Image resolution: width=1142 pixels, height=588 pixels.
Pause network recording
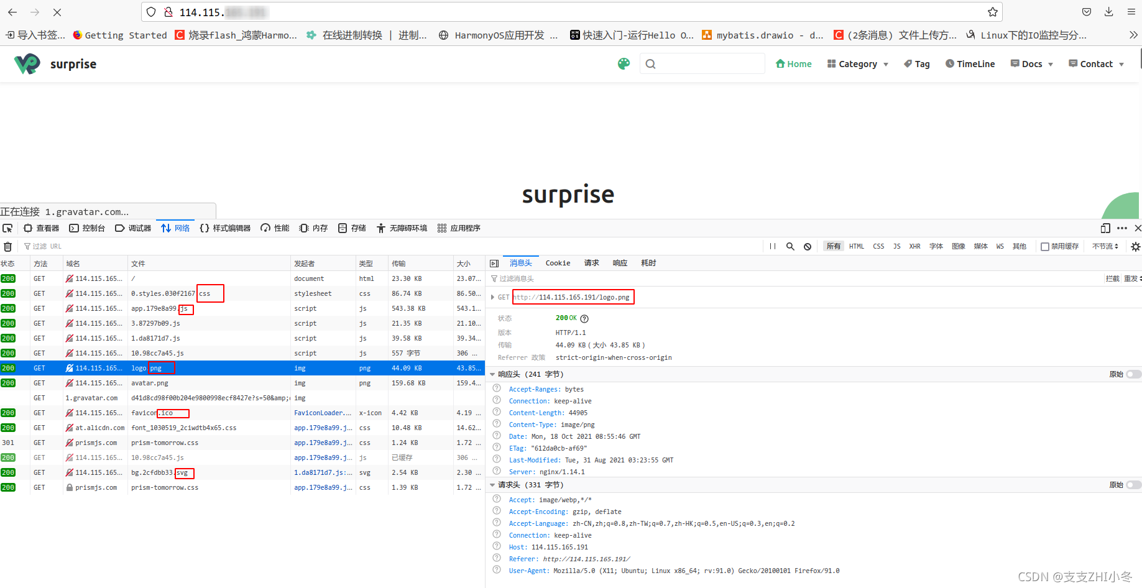773,246
